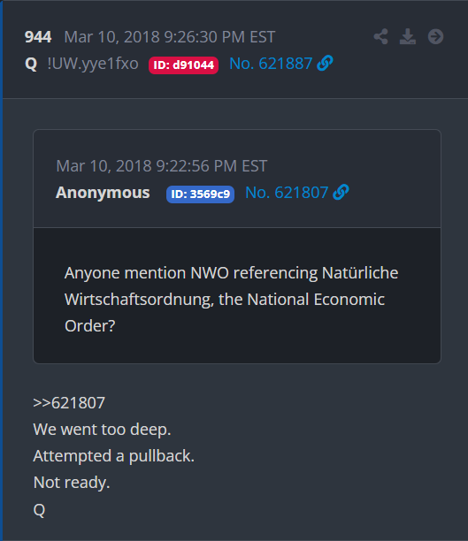Click timestamp Mar 10, 2018 9:26:30 PM EST
Screen dimensions: 468x541
(x=170, y=37)
